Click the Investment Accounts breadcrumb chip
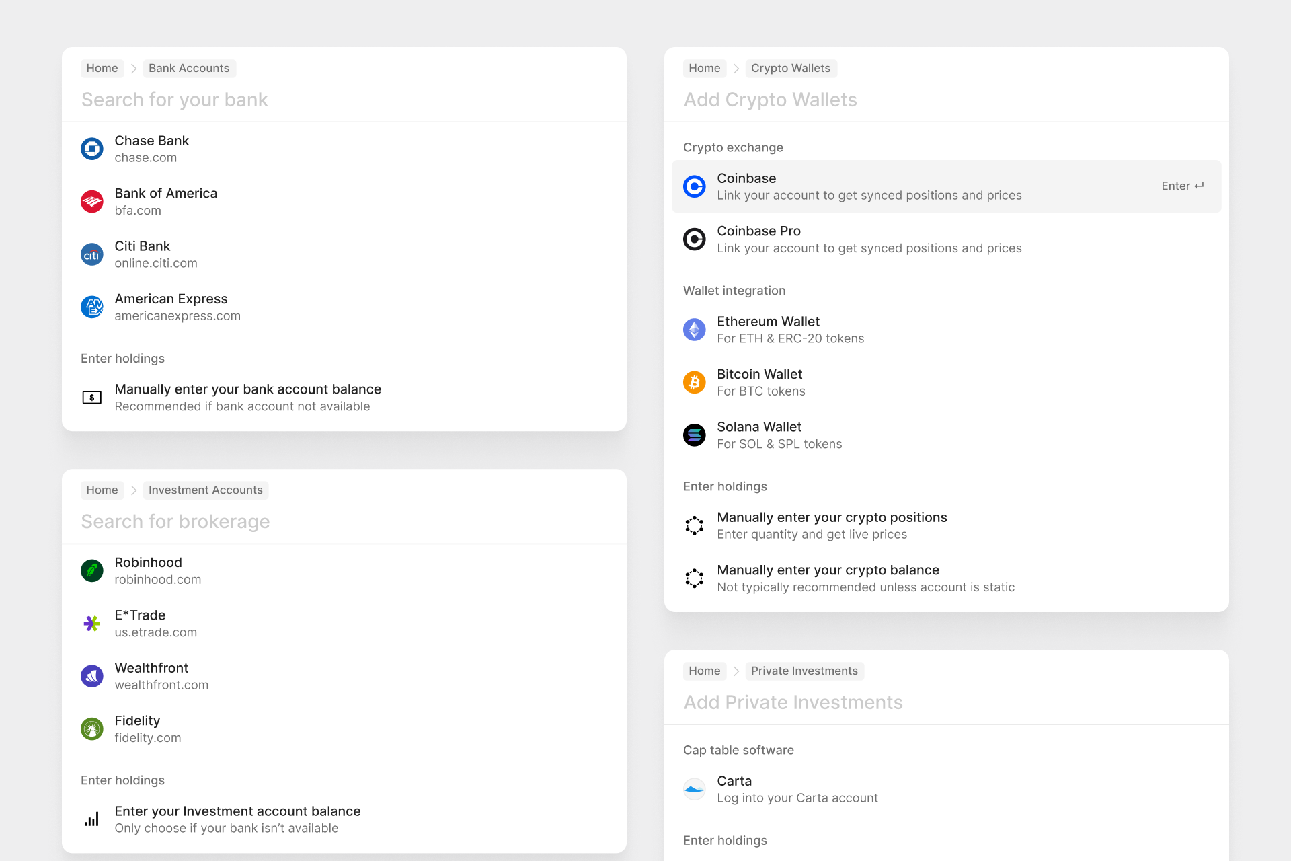 (x=206, y=490)
